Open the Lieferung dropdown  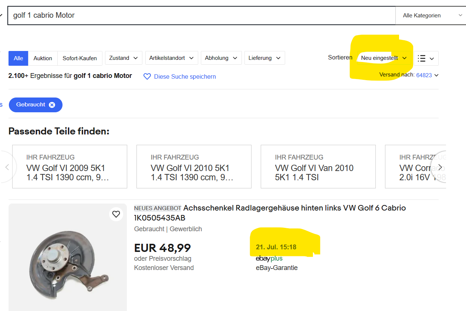pos(264,58)
